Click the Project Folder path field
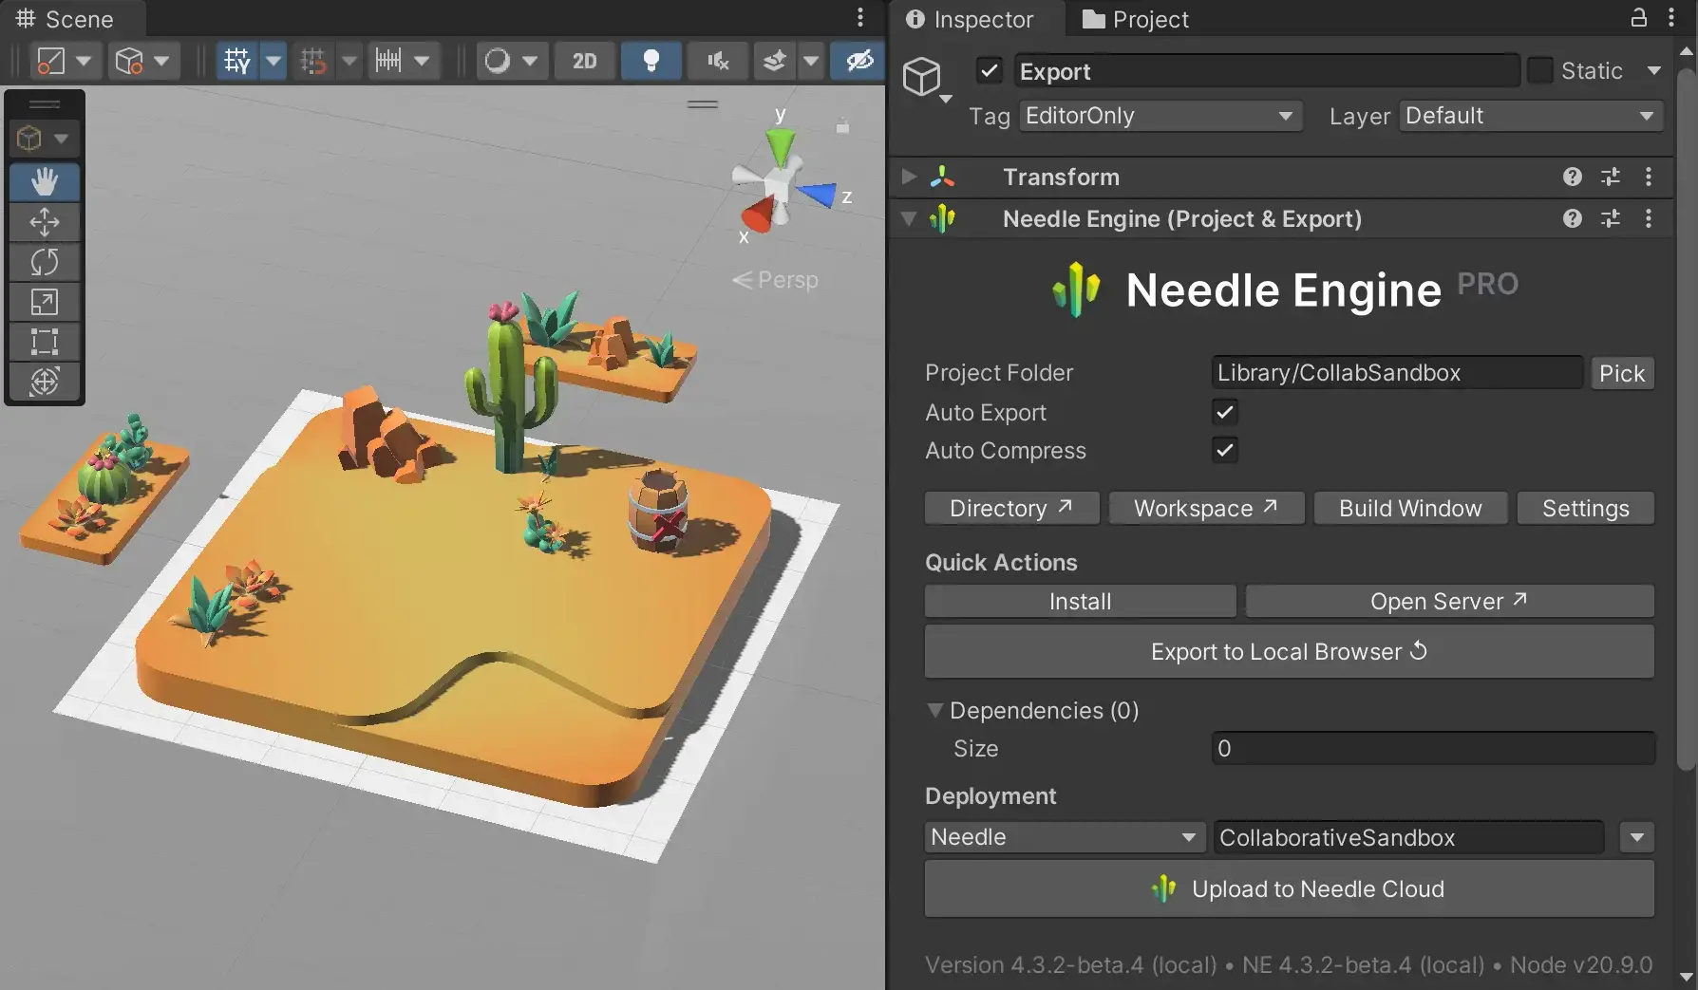The width and height of the screenshot is (1698, 990). click(1397, 373)
